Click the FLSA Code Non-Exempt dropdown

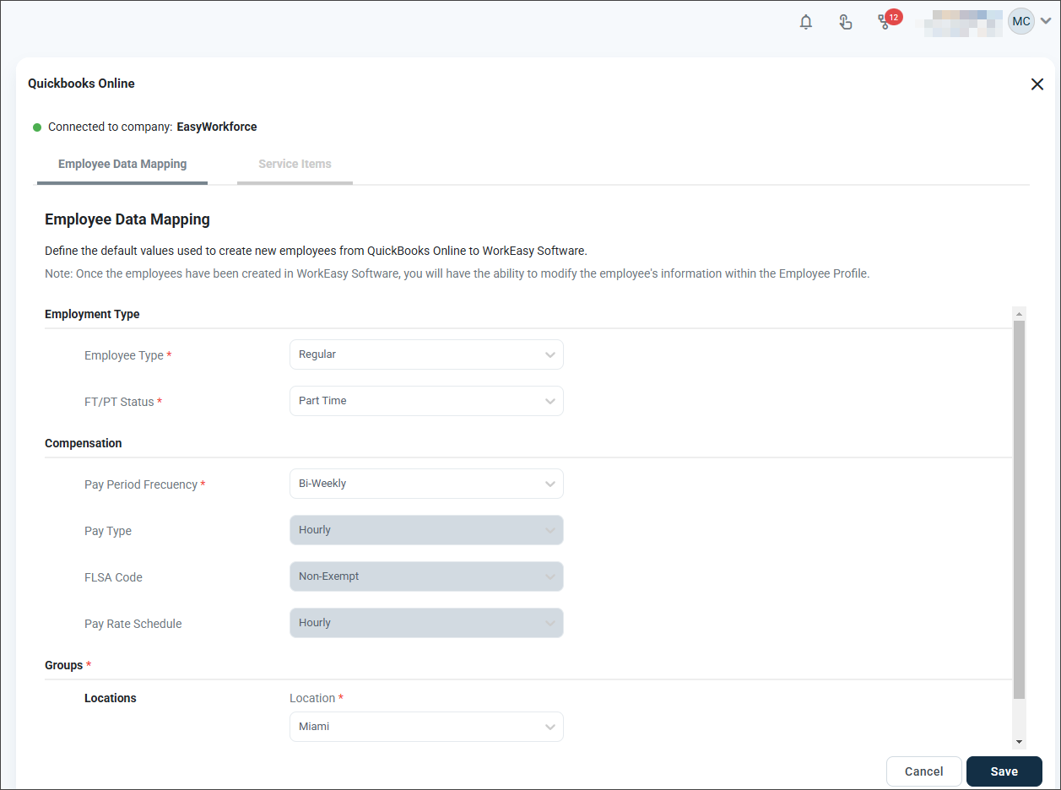point(426,576)
